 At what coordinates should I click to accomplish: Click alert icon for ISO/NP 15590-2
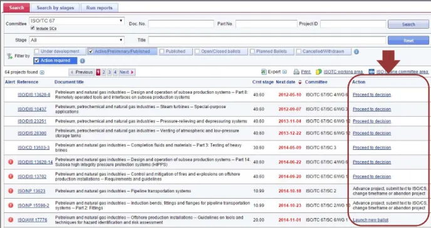pos(11,206)
